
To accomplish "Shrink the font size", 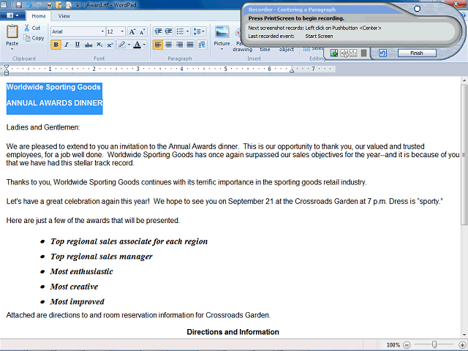I will coord(142,31).
